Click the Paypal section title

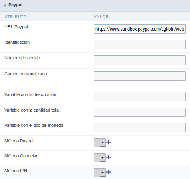coord(16,5)
